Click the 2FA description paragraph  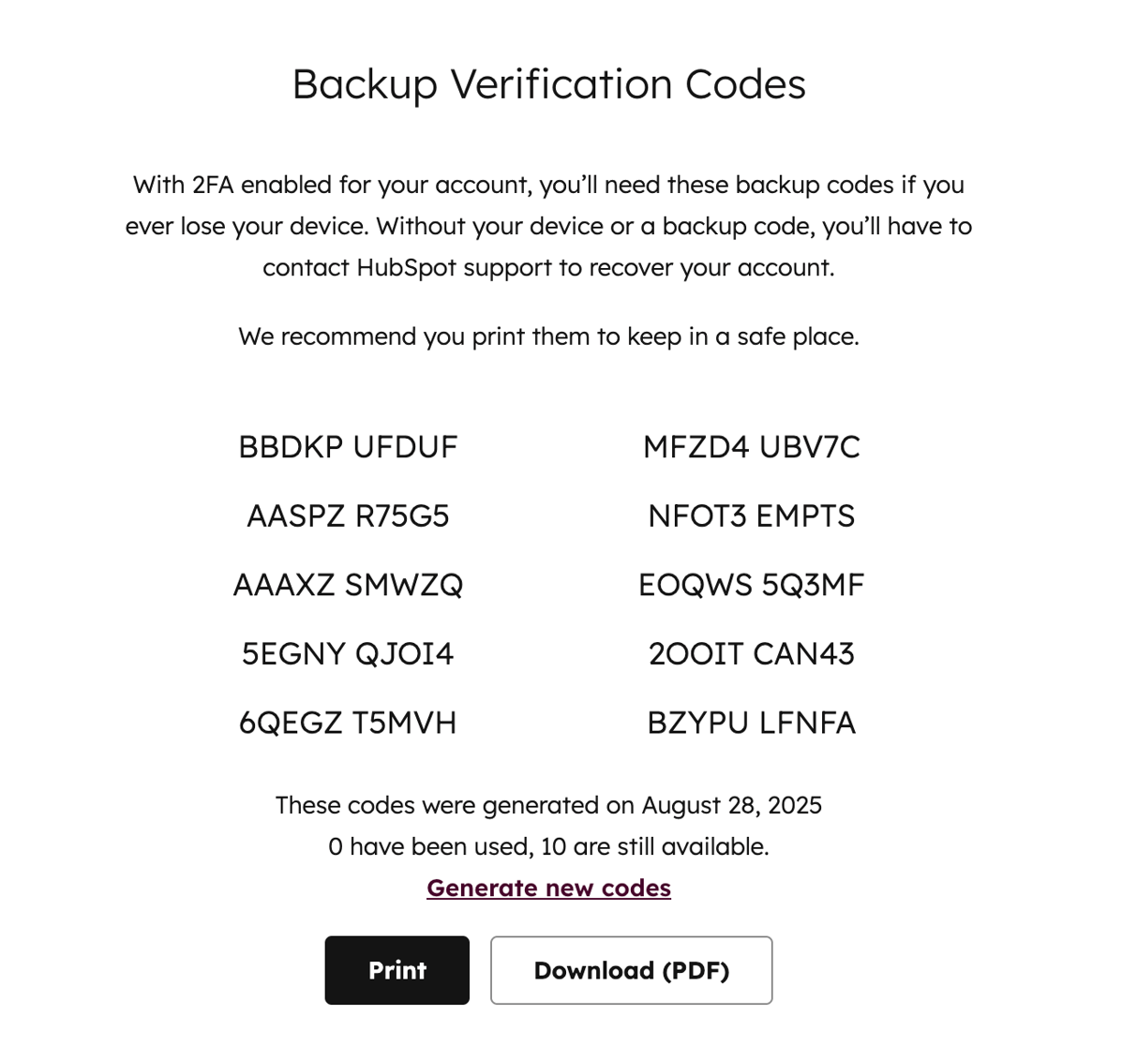tap(548, 226)
